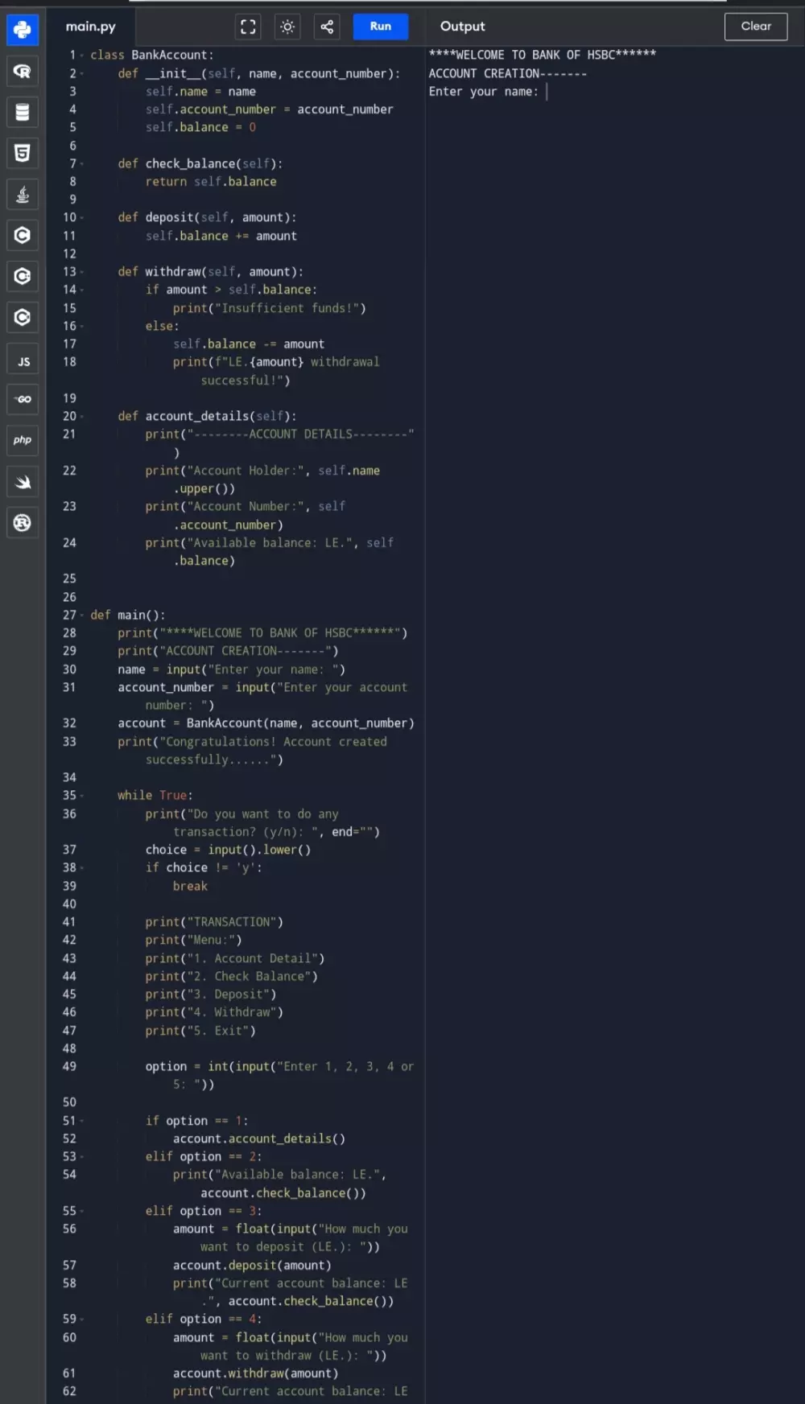Image resolution: width=805 pixels, height=1404 pixels.
Task: Click output line 'ACCOUNT CREATION-------'
Action: click(508, 73)
